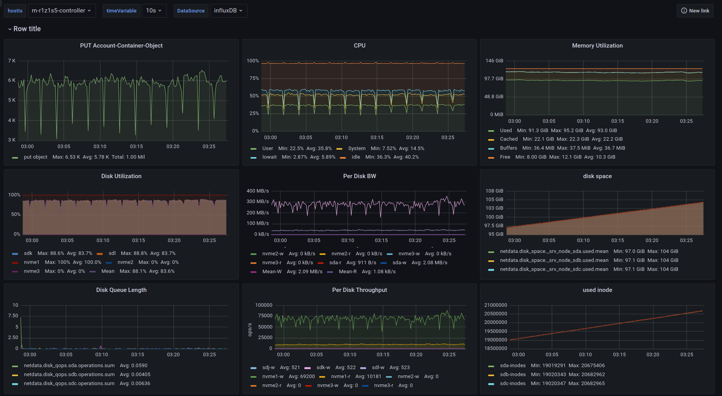The image size is (722, 396).
Task: Toggle the Cached series in Memory legend
Action: [x=509, y=139]
